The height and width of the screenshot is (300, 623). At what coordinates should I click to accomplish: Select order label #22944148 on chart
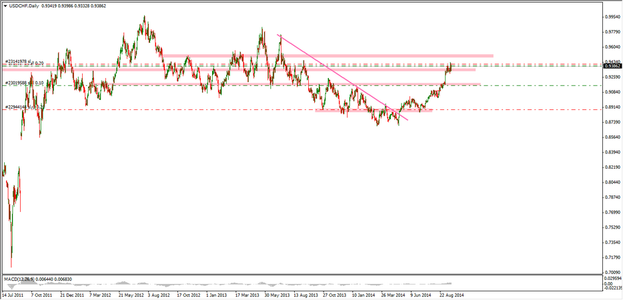pyautogui.click(x=19, y=107)
